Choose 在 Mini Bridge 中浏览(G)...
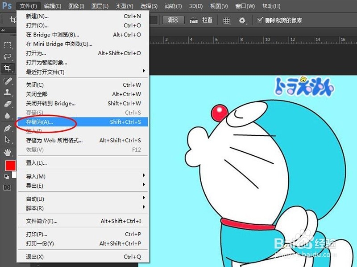This screenshot has width=357, height=267. click(x=83, y=44)
